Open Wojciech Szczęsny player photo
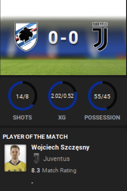Viewport: 127px width, 191px height. coord(16,158)
